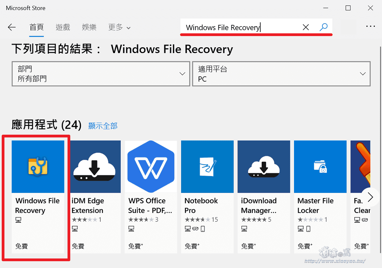Minimize the Microsoft Store window
The width and height of the screenshot is (382, 268).
tap(326, 8)
